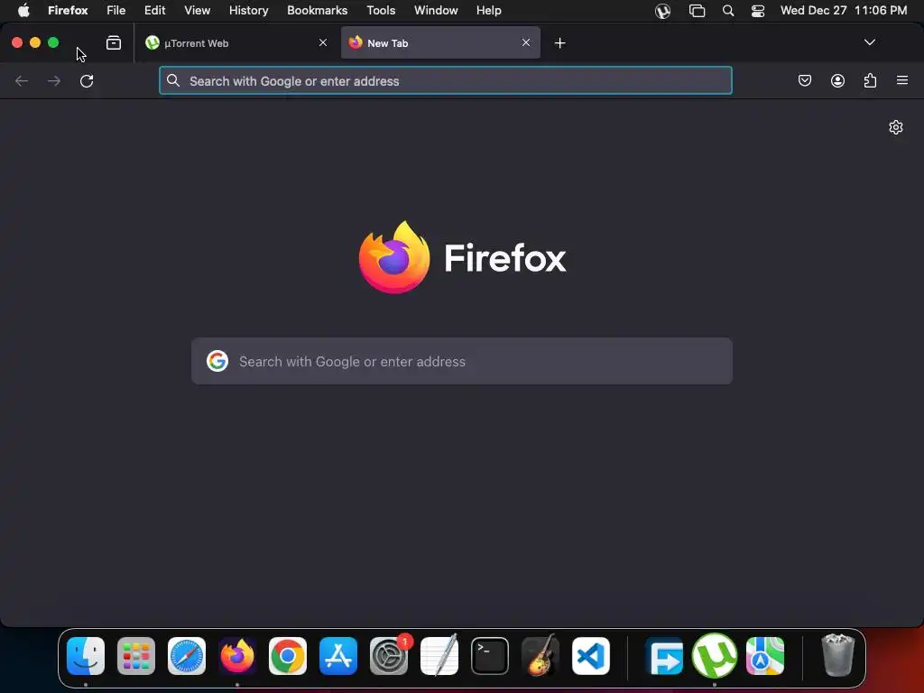Image resolution: width=924 pixels, height=693 pixels.
Task: Close the New Tab tab
Action: tap(526, 42)
